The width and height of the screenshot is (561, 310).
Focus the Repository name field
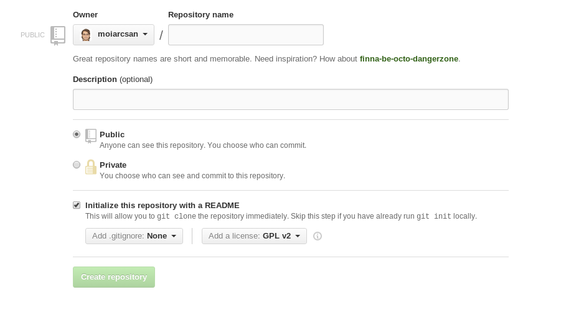(x=246, y=35)
